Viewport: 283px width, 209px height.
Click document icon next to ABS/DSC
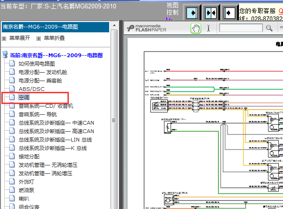point(12,89)
